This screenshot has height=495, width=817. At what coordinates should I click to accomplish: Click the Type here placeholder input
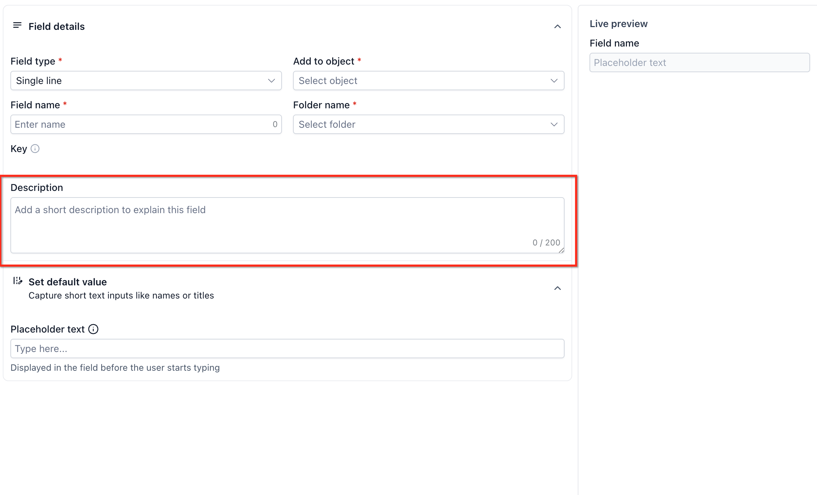(x=287, y=349)
